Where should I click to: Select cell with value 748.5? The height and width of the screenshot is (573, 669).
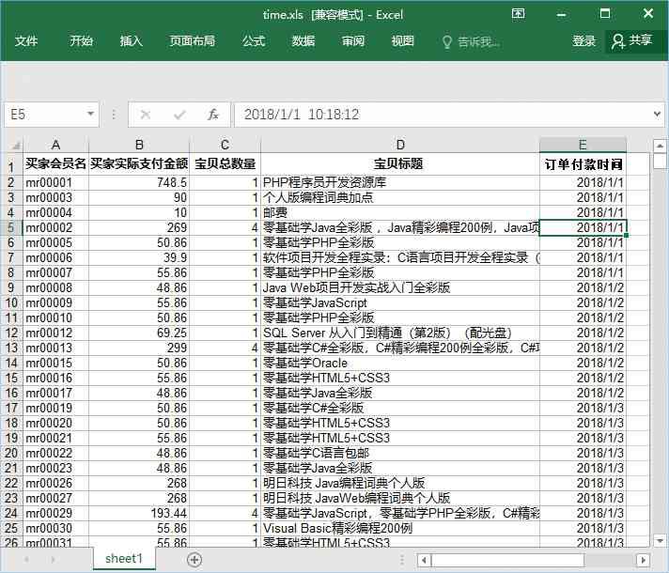(x=139, y=182)
